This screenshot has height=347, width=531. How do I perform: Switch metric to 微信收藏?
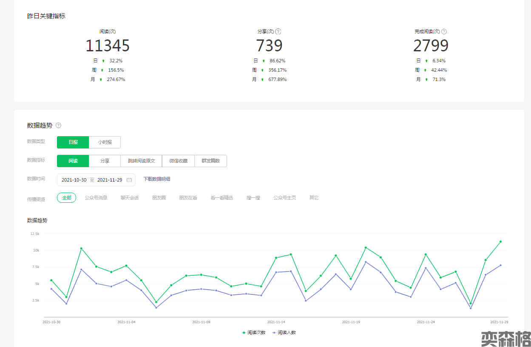pyautogui.click(x=178, y=161)
